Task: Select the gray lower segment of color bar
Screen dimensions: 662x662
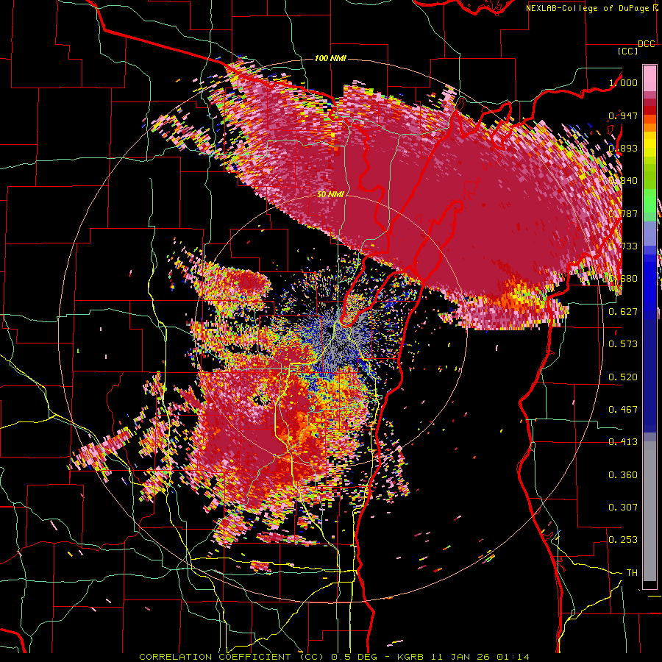Action: (x=649, y=511)
